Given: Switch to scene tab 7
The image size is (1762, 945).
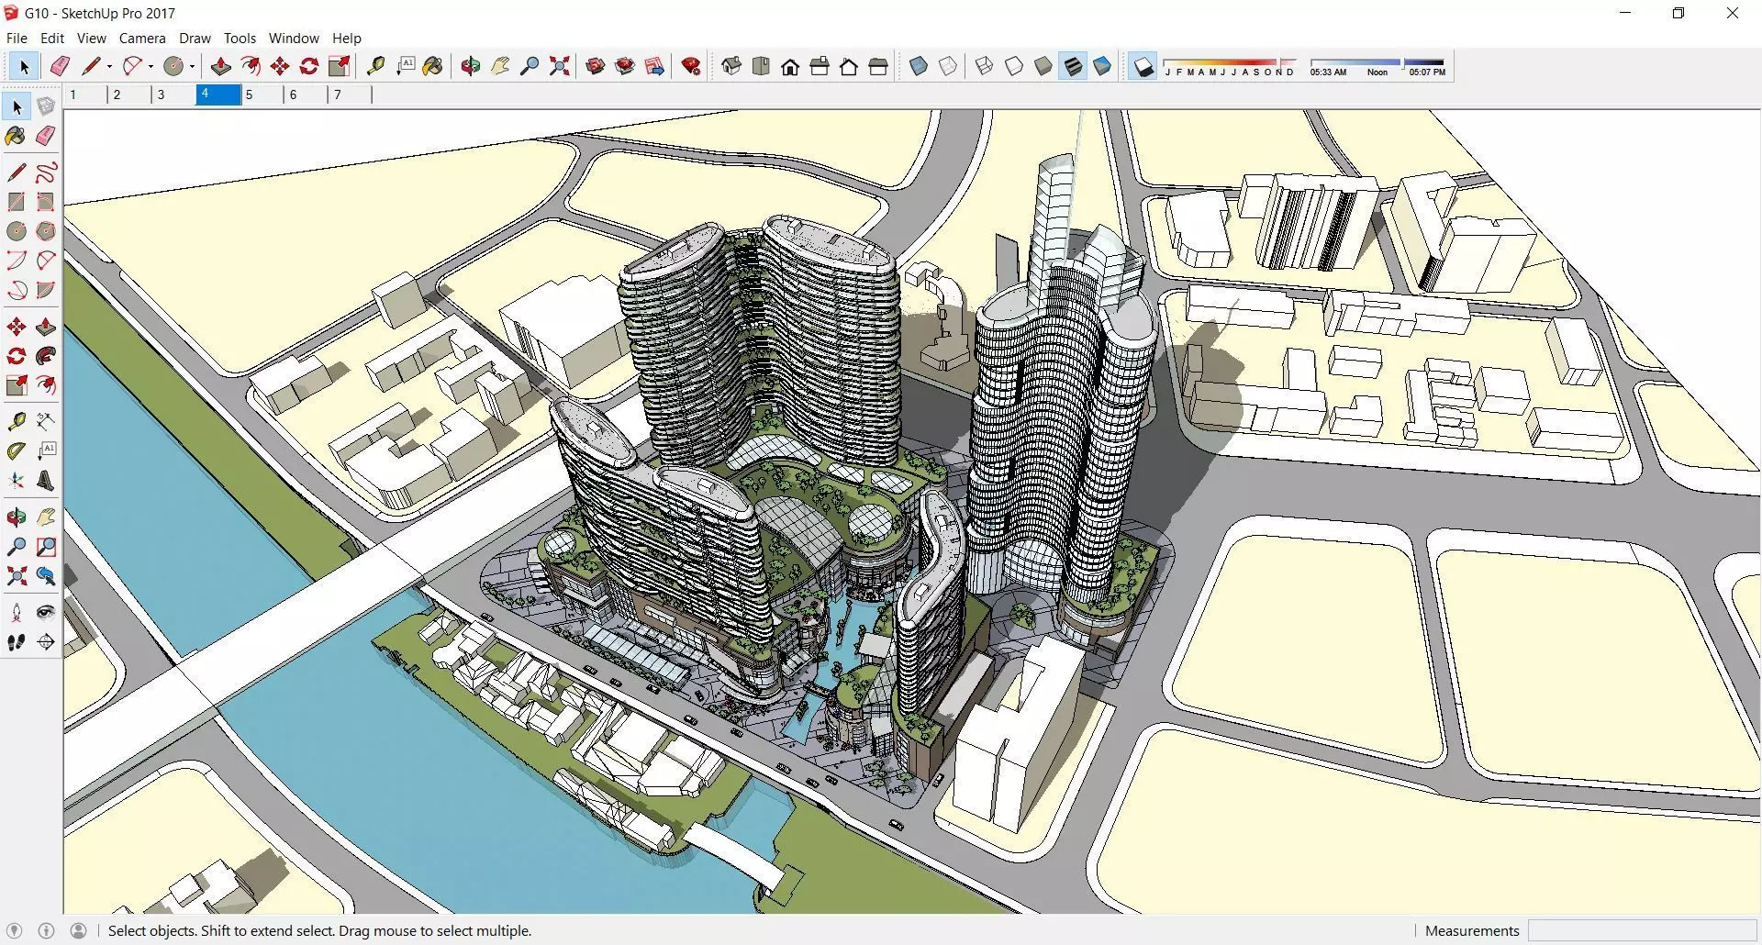Looking at the screenshot, I should coord(349,94).
